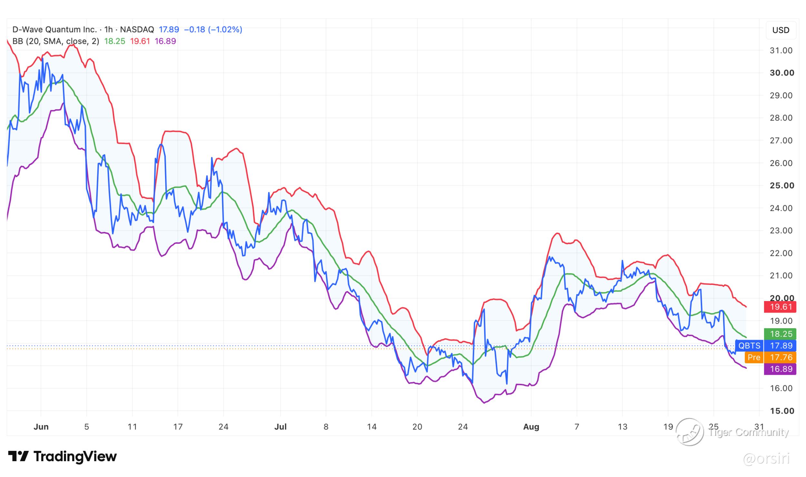Click the 25.00 price axis label
Viewport: 806px width, 477px height.
[782, 186]
